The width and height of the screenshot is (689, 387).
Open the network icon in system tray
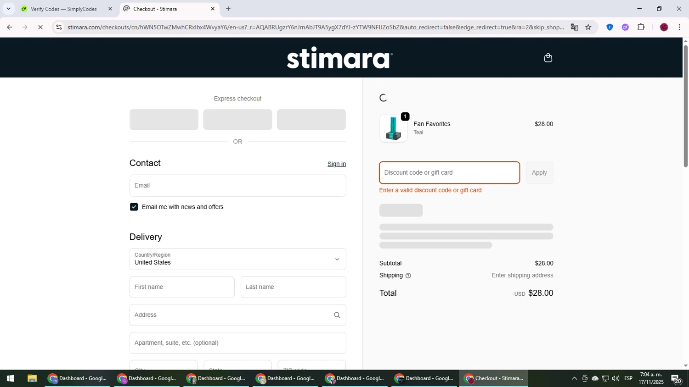click(605, 378)
